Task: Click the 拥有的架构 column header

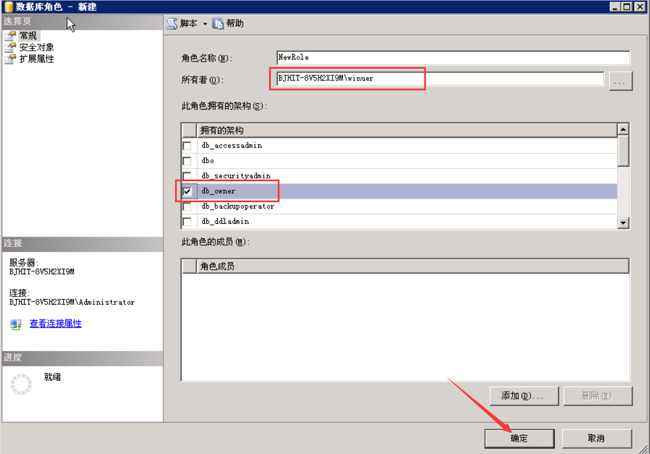Action: coord(407,131)
